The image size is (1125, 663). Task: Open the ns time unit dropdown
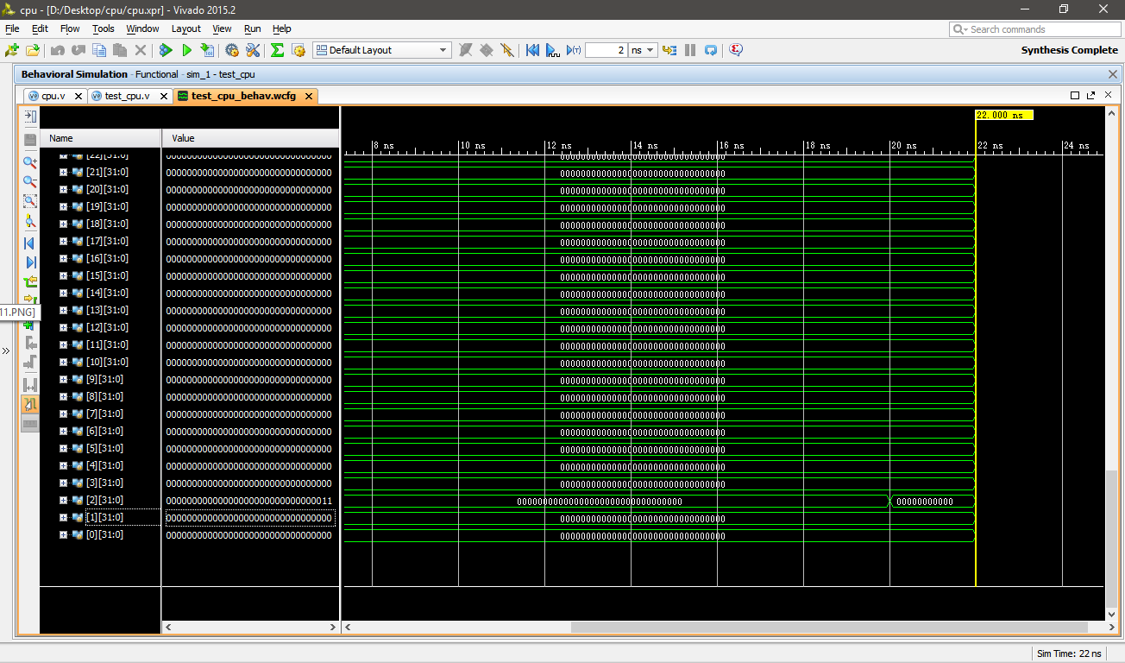click(x=643, y=50)
